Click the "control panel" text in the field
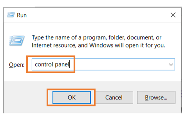This screenshot has width=188, height=120. (52, 65)
